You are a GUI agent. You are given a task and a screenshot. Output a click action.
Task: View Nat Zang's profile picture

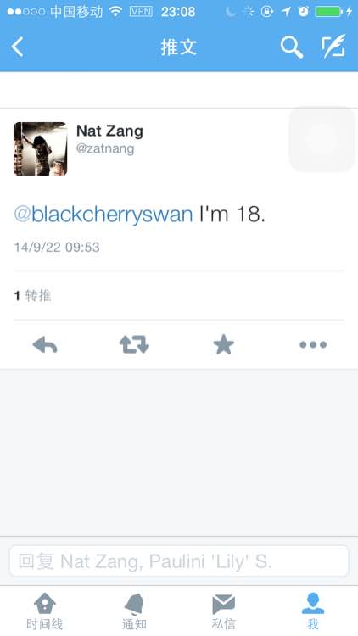(40, 149)
